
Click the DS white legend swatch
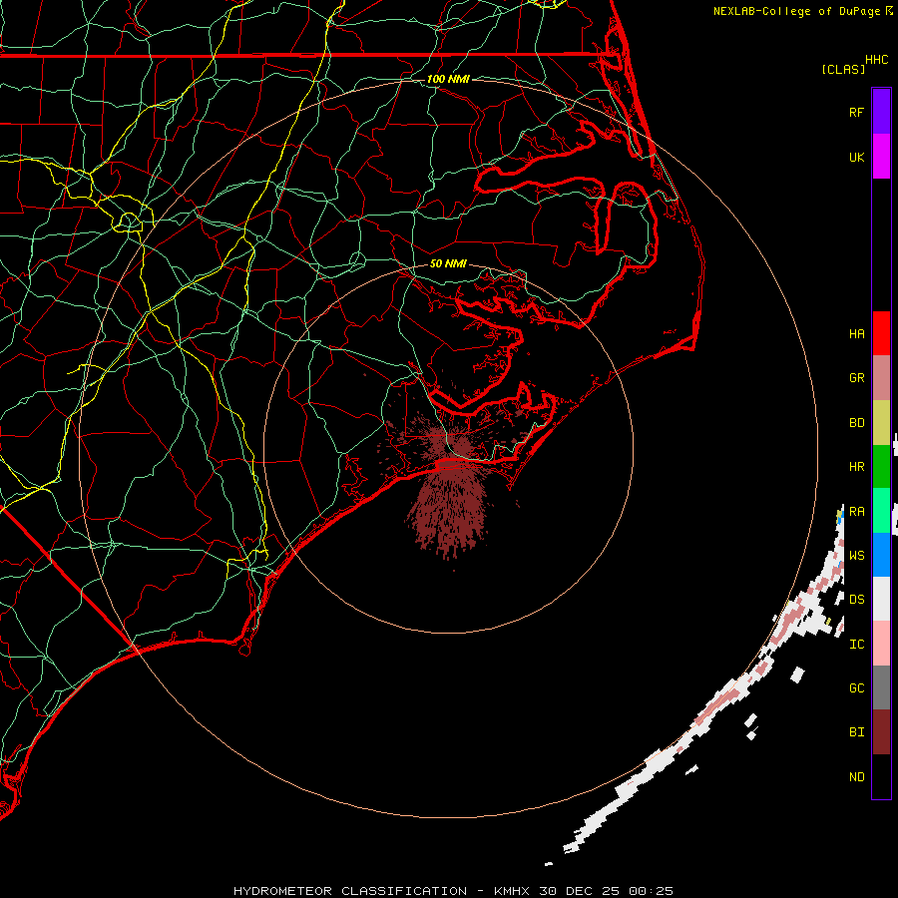click(881, 599)
